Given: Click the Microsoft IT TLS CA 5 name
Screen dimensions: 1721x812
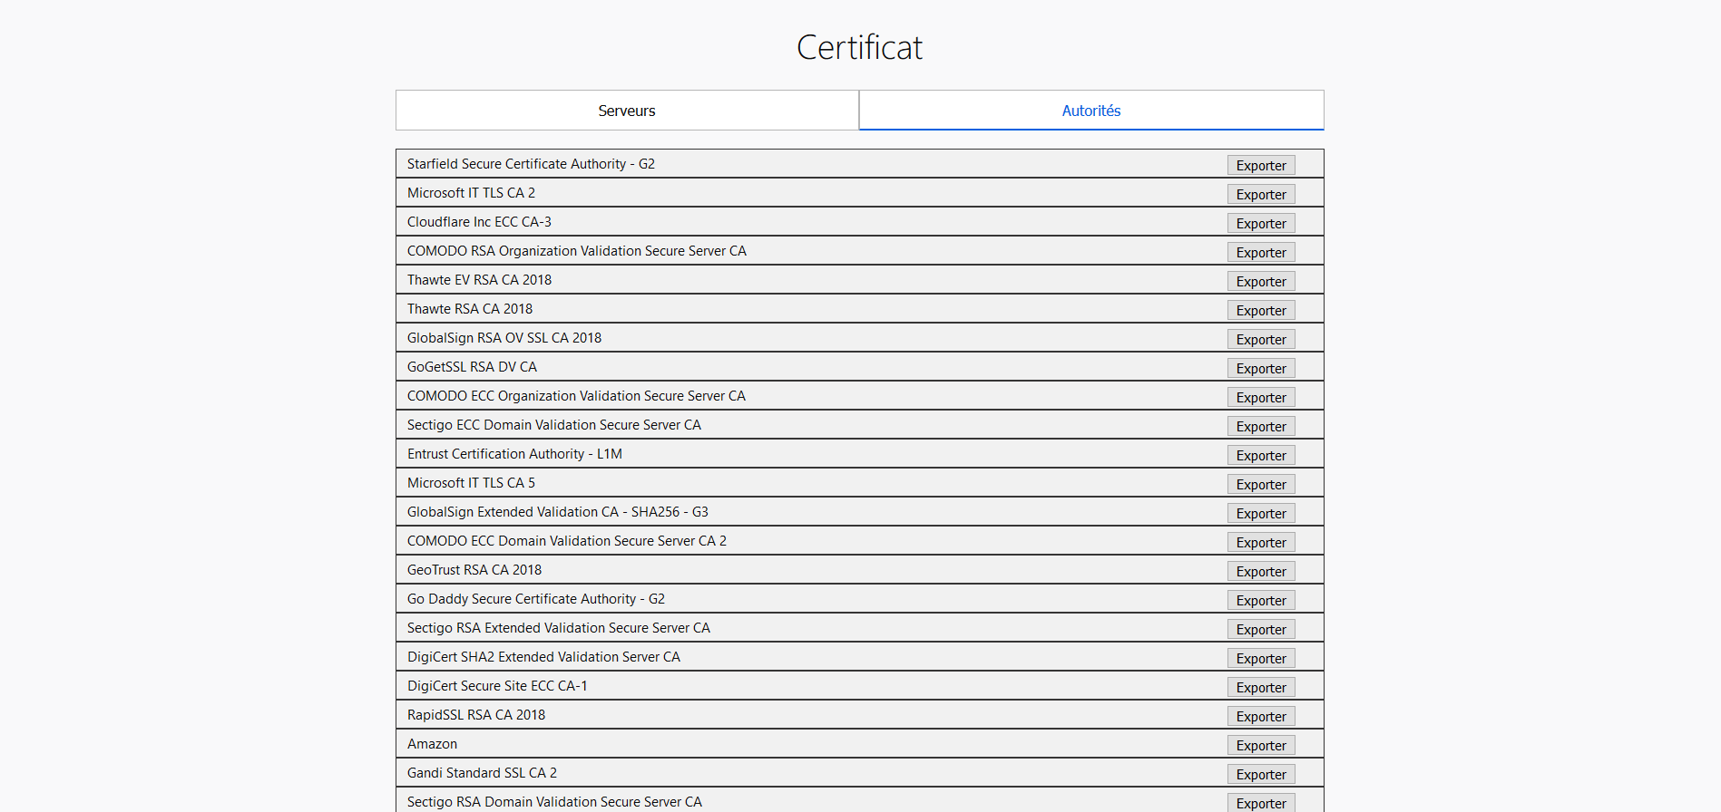Looking at the screenshot, I should (x=471, y=483).
